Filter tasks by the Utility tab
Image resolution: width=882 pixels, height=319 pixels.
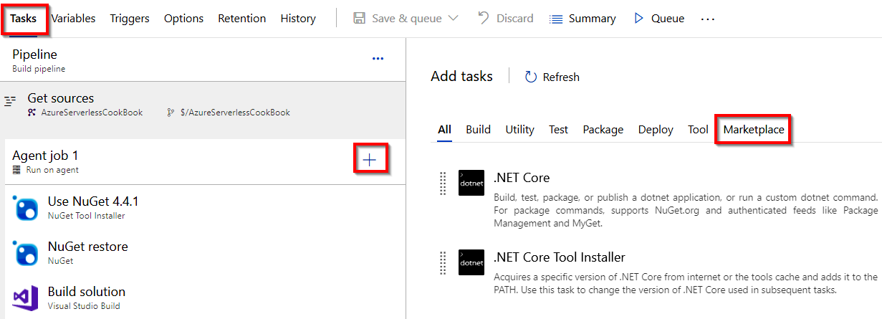519,130
